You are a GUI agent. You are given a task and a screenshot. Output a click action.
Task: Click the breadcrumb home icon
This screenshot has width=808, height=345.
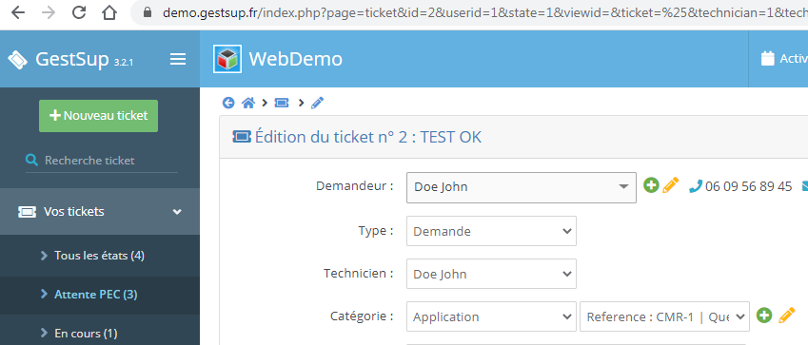pos(248,103)
